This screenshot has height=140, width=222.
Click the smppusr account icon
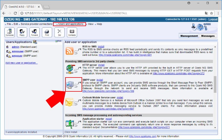(9, 56)
